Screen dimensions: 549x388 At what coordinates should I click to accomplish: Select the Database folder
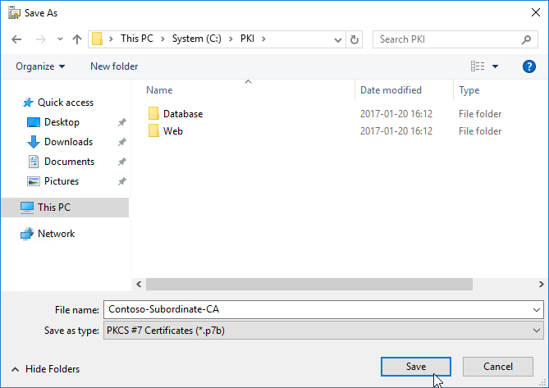coord(183,114)
